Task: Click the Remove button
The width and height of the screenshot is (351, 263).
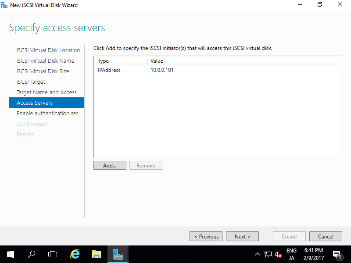Action: 146,165
